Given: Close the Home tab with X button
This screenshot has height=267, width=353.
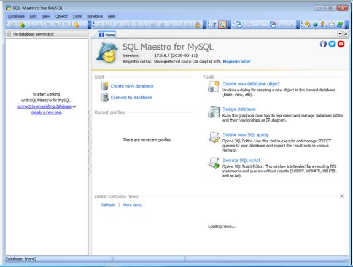Looking at the screenshot, I should coord(346,34).
